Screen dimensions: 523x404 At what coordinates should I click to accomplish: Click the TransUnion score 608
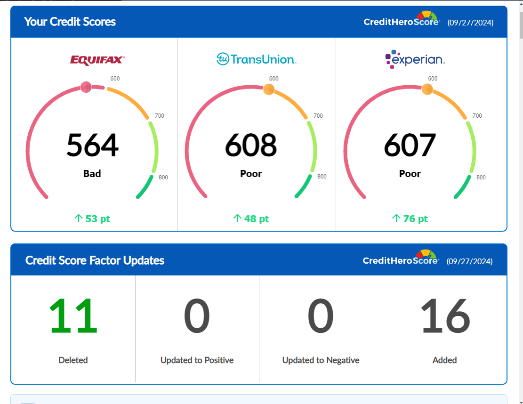click(251, 145)
